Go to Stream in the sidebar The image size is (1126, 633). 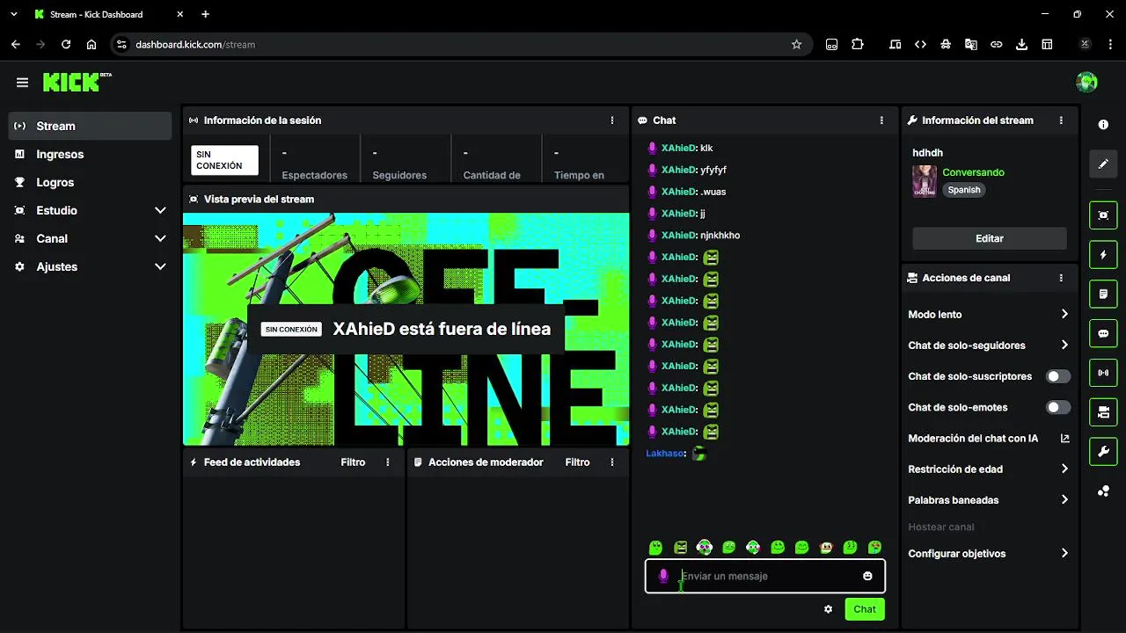pos(90,126)
